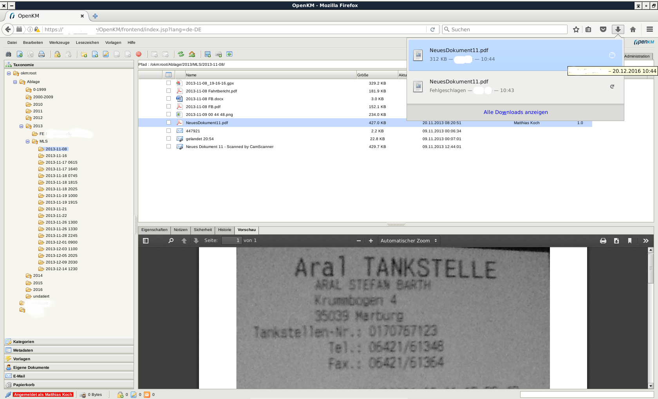Click the delete (red circle) toolbar icon

pyautogui.click(x=138, y=54)
